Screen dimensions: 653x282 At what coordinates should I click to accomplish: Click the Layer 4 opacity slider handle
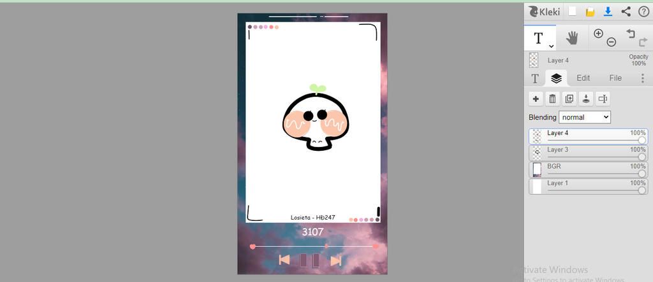click(x=642, y=141)
